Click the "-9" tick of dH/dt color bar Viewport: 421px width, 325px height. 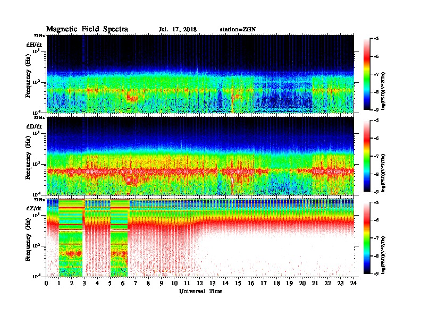point(376,110)
